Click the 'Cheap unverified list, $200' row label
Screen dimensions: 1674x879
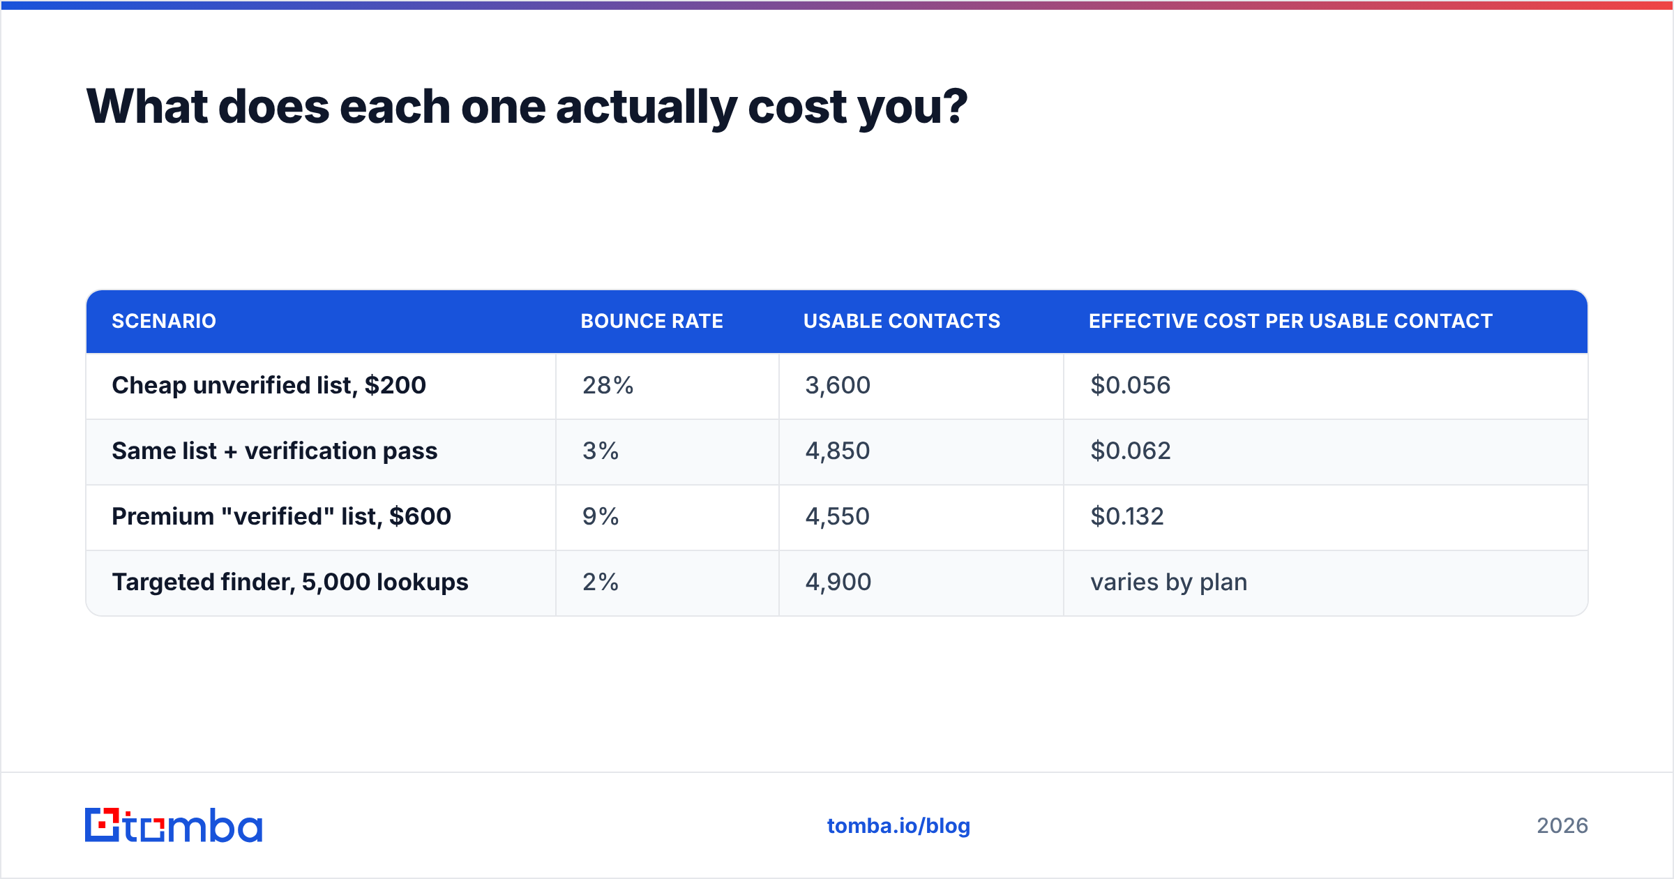pos(269,385)
